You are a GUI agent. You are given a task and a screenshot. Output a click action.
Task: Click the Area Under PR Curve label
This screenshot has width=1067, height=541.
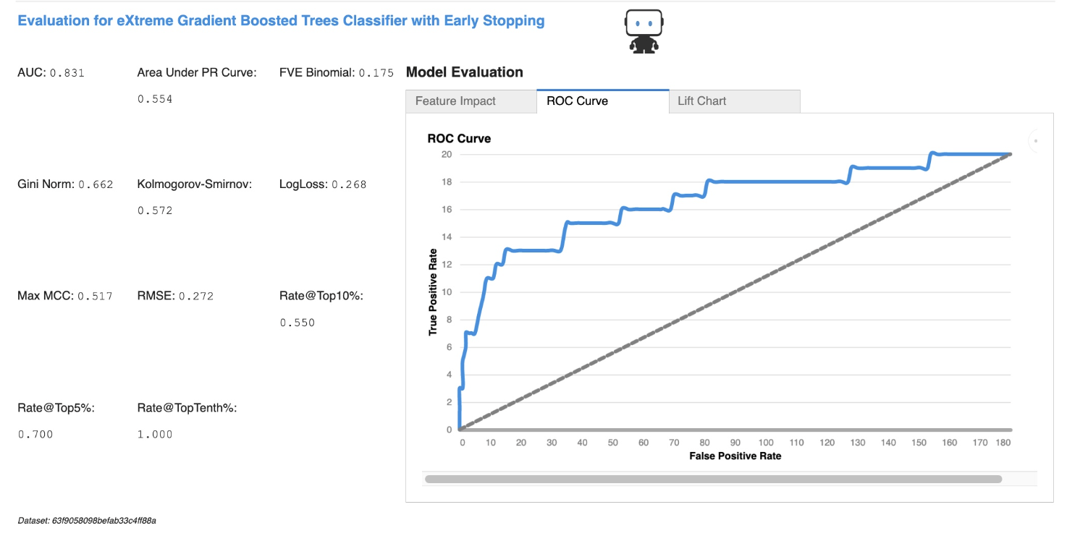tap(197, 72)
